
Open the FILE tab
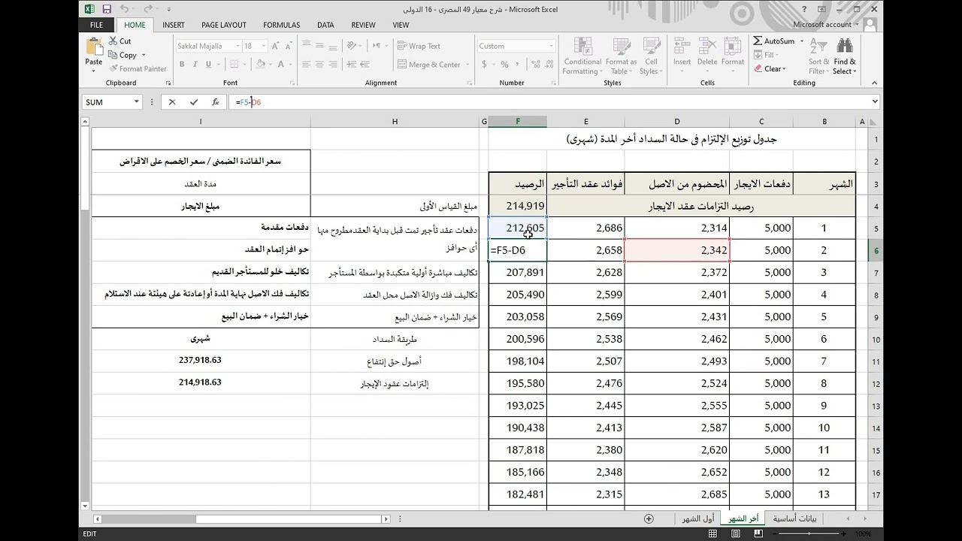96,25
